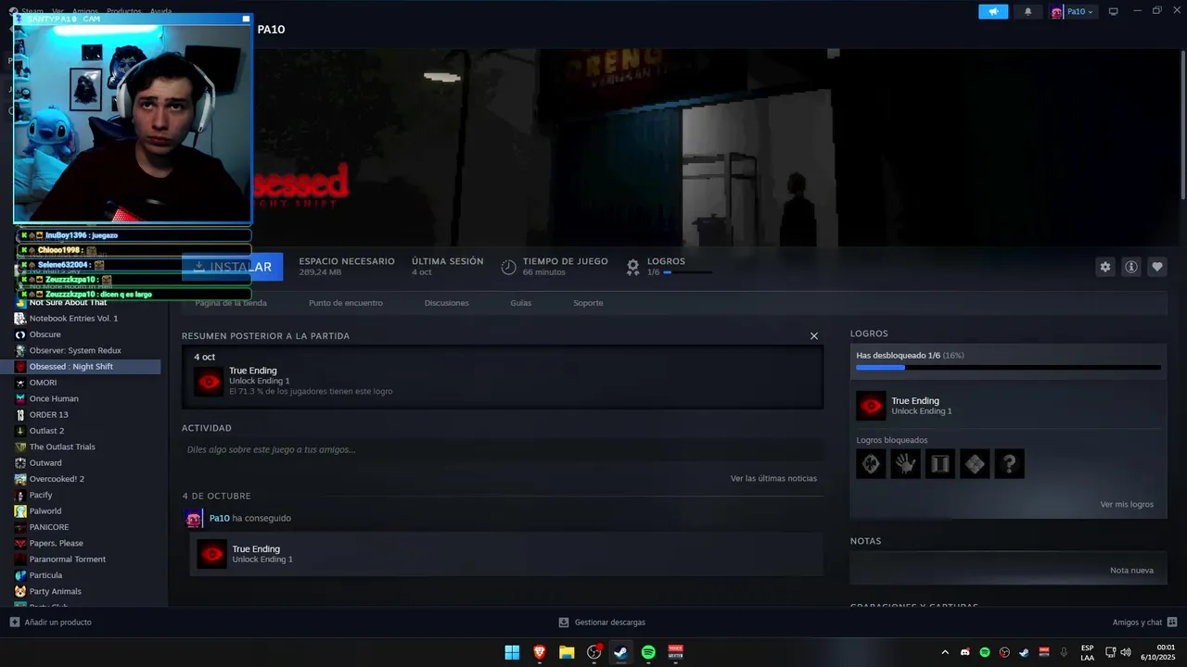Click the Pa10 profile avatar at top
The width and height of the screenshot is (1187, 667).
[1056, 11]
